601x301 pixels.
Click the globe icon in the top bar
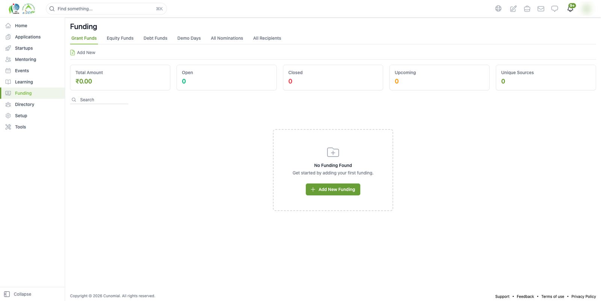click(x=498, y=9)
